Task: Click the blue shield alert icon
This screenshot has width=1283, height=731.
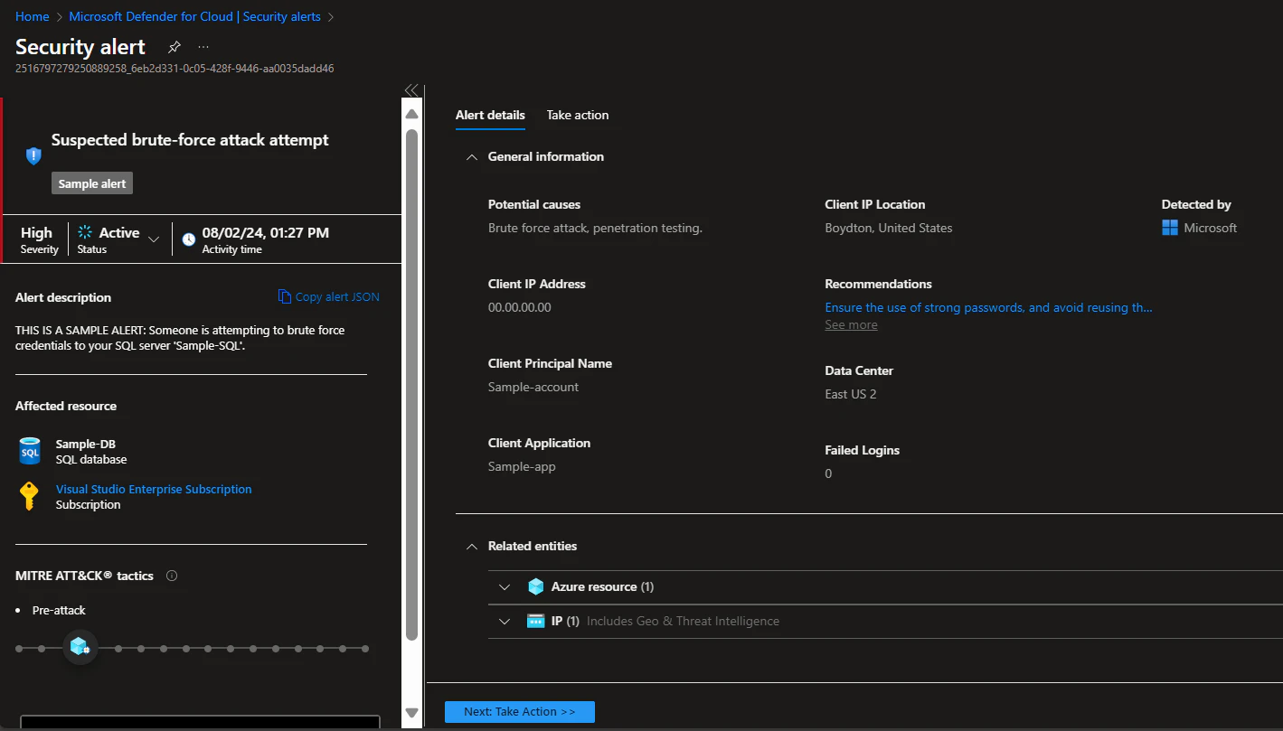Action: (x=33, y=155)
